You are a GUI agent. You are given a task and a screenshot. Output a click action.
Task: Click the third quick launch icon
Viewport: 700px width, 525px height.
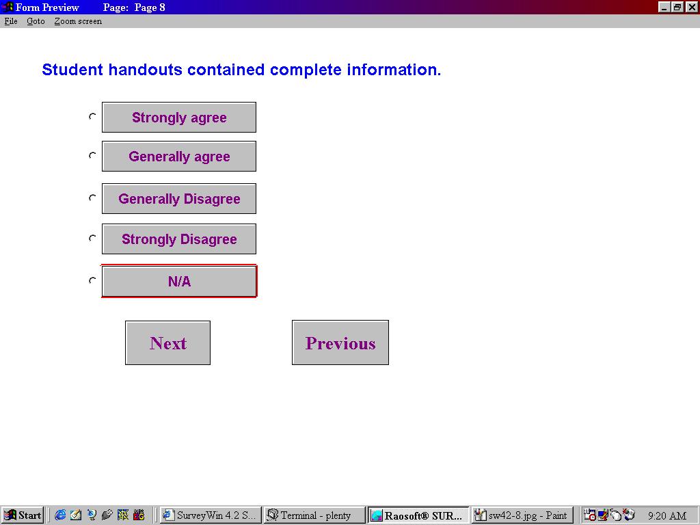[x=92, y=515]
